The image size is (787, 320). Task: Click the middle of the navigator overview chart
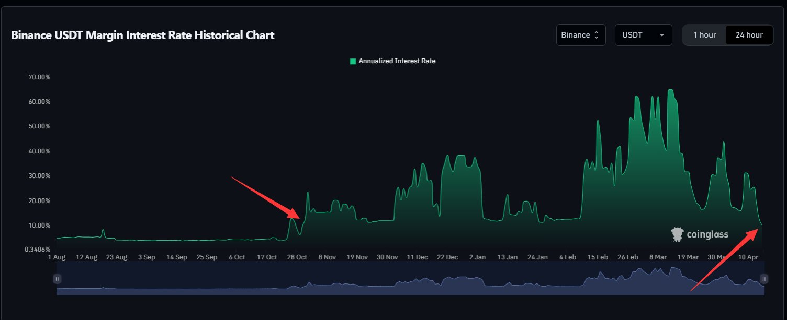click(x=410, y=279)
